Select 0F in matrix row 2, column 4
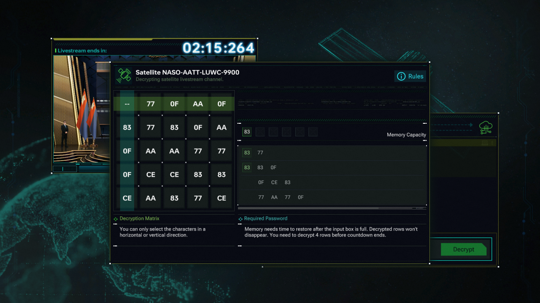Viewport: 540px width, 303px height. pos(198,128)
